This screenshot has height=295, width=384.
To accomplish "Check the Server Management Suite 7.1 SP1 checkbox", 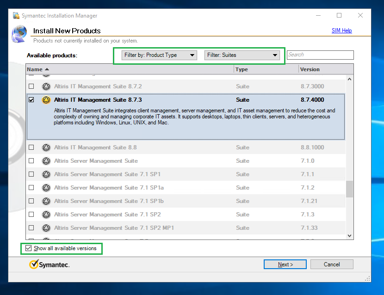I will (31, 174).
